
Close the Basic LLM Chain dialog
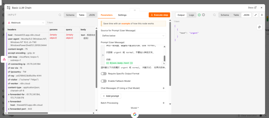(261, 8)
